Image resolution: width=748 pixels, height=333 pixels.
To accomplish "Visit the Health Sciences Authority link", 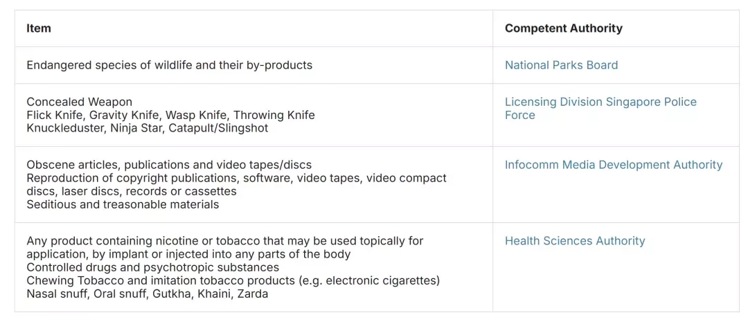I will point(575,241).
